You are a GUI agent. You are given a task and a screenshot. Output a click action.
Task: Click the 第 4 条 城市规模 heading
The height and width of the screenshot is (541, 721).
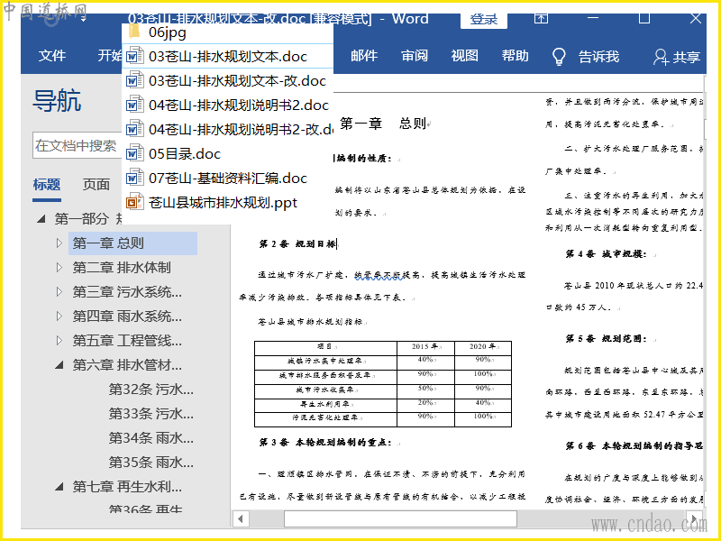(607, 254)
